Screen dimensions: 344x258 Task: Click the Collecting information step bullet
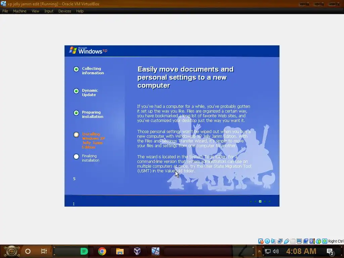click(x=76, y=69)
